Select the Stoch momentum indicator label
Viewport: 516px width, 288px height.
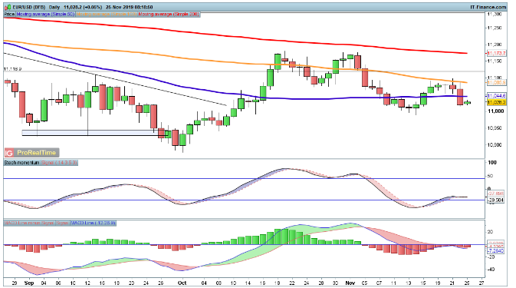(22, 163)
